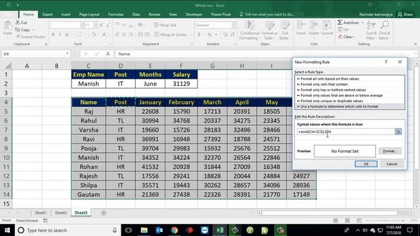Viewport: 420px width, 236px height.
Task: Open the AutoSum dropdown arrow
Action: point(363,22)
